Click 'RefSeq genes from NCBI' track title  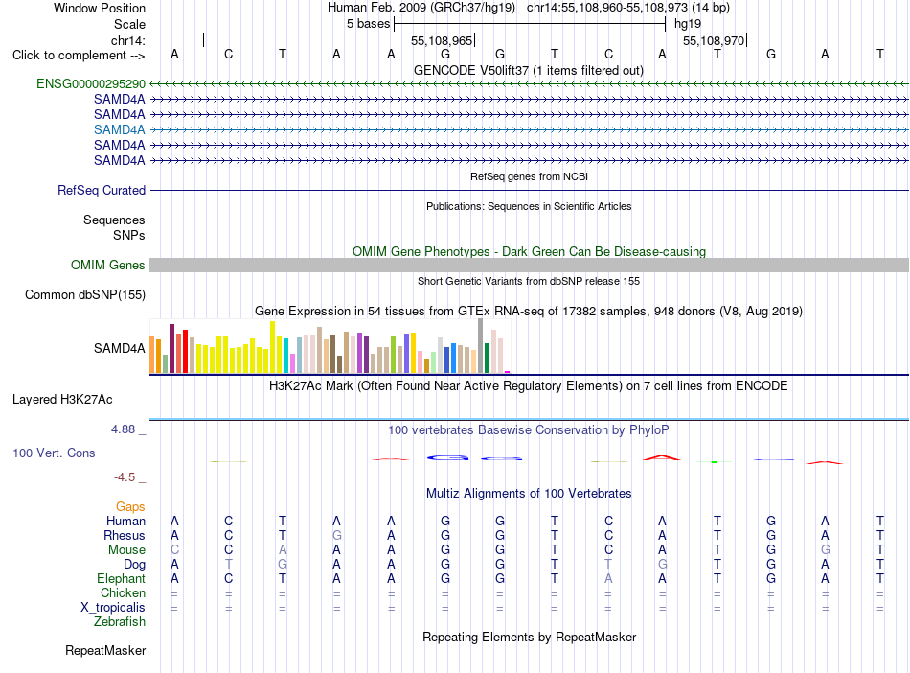(529, 176)
